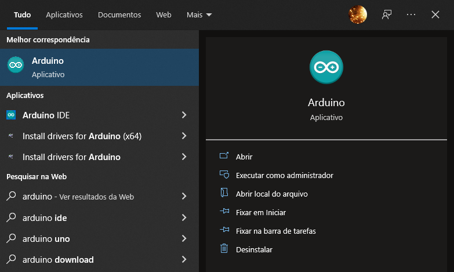
Task: Expand the arduino ide suggestion chevron
Action: tap(184, 217)
